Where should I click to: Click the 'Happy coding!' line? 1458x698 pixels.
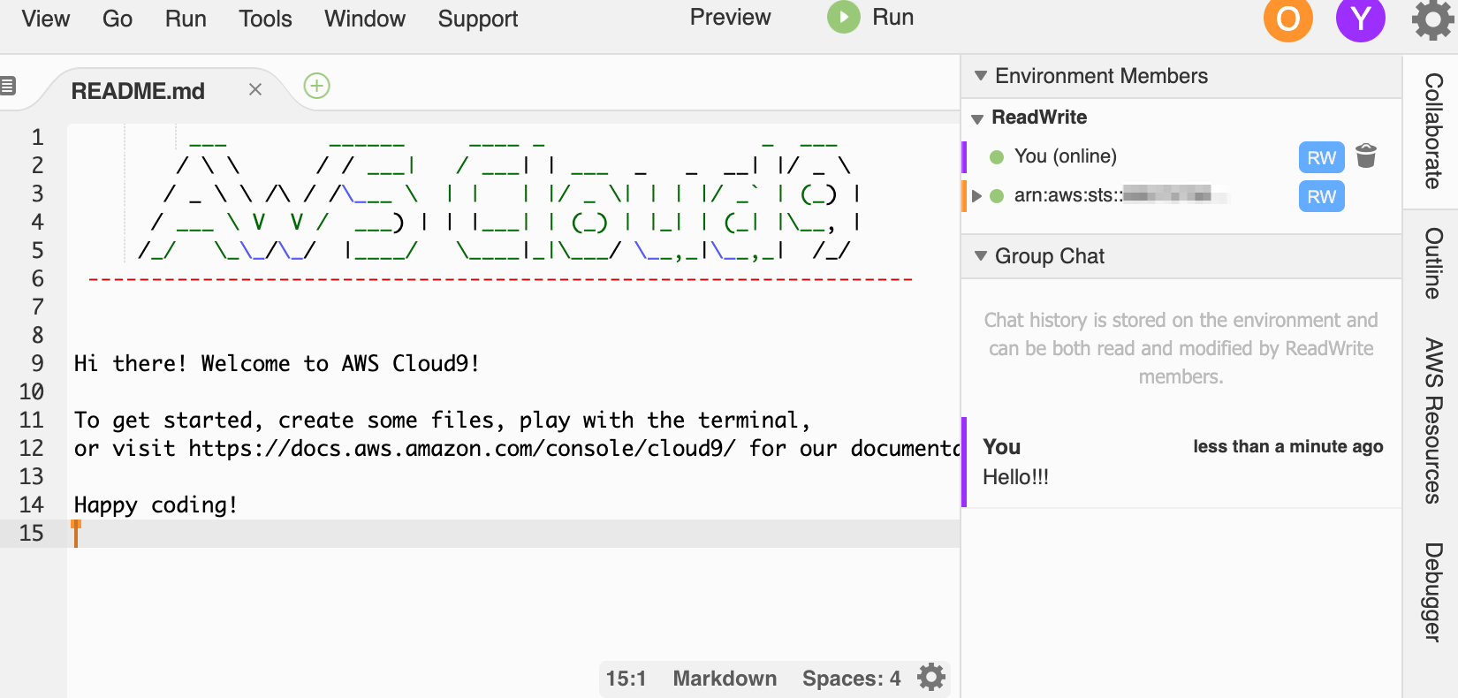tap(156, 505)
